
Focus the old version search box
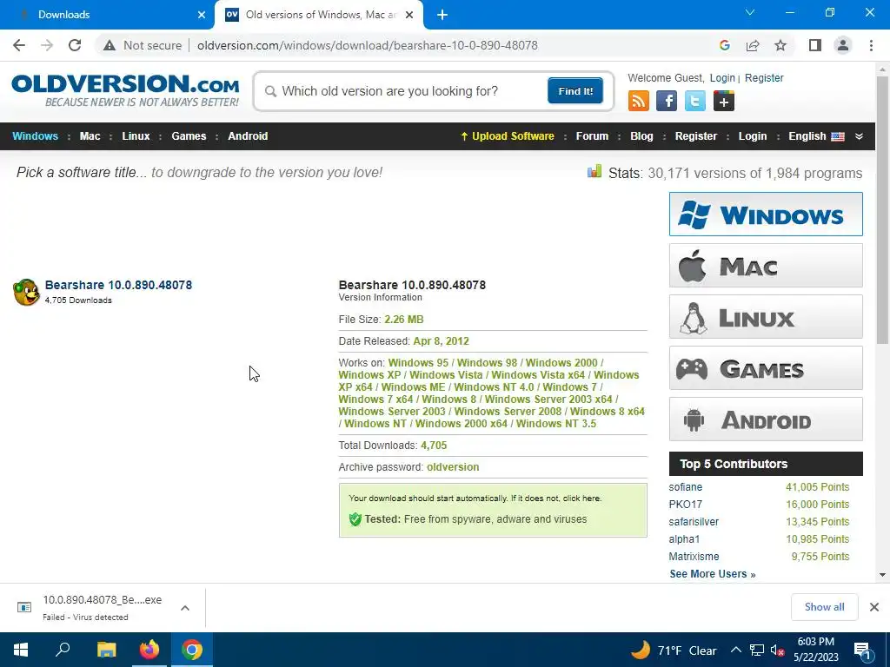(x=402, y=91)
